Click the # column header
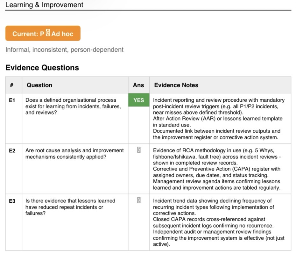This screenshot has width=296, height=255. pos(12,85)
